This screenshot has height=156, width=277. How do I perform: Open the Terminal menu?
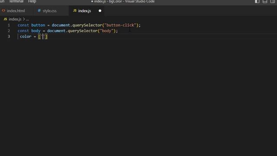click(16, 1)
